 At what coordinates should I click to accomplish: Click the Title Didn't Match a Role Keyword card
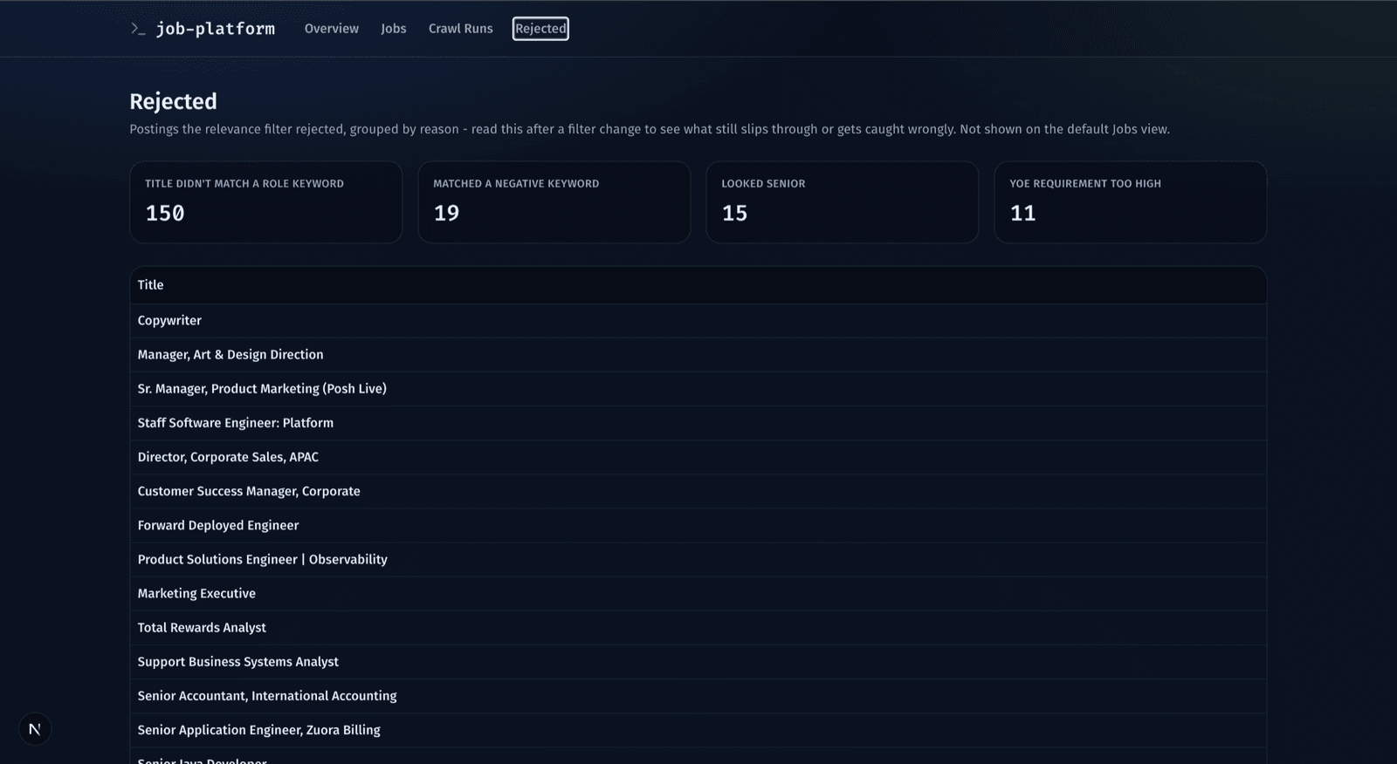pyautogui.click(x=266, y=202)
